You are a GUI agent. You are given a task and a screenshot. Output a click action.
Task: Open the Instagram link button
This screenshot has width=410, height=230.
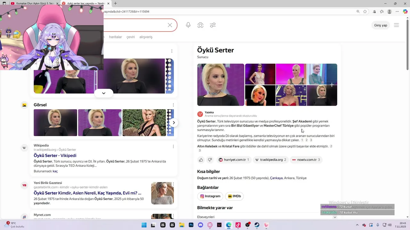[x=210, y=196]
